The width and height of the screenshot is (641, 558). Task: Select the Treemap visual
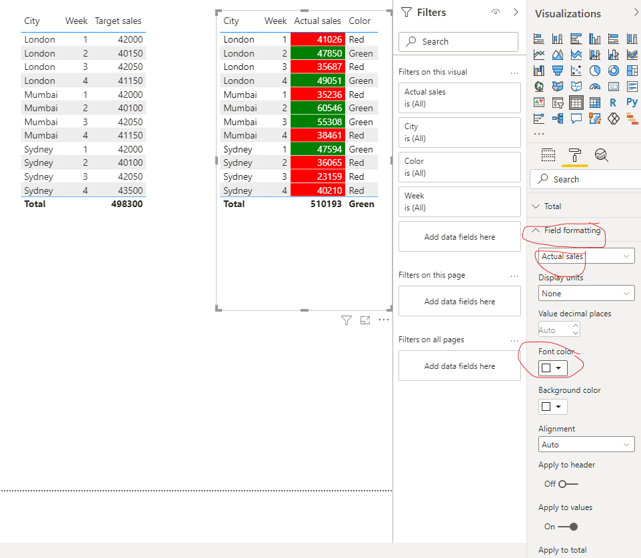[632, 71]
